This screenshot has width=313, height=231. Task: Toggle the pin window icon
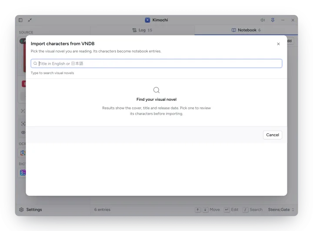coord(273,20)
